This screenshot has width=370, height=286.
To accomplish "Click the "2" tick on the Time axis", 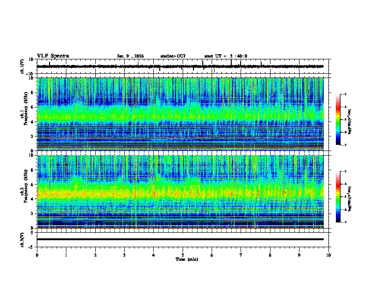I will 95,255.
